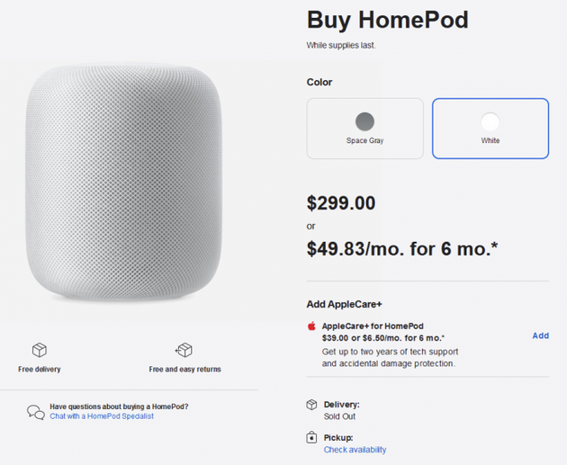Click the $299.00 price
The height and width of the screenshot is (465, 567).
[341, 203]
